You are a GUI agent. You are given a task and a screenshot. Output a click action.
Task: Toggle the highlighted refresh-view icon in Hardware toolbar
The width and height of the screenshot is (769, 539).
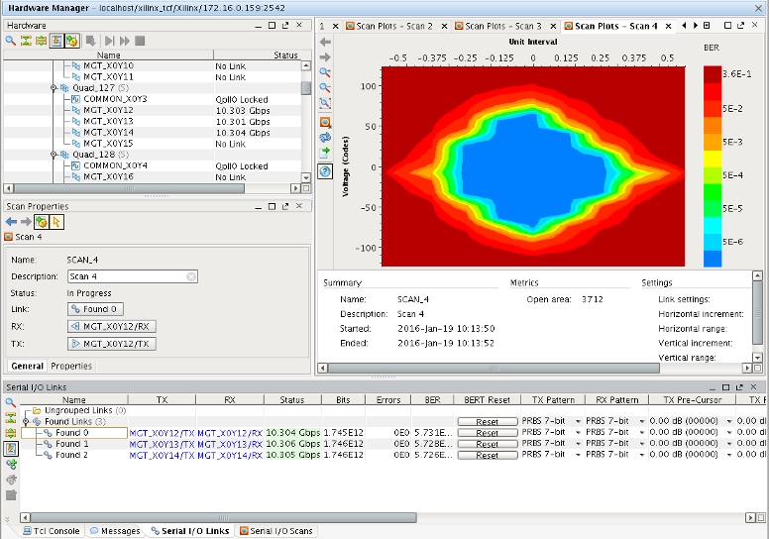pos(56,41)
